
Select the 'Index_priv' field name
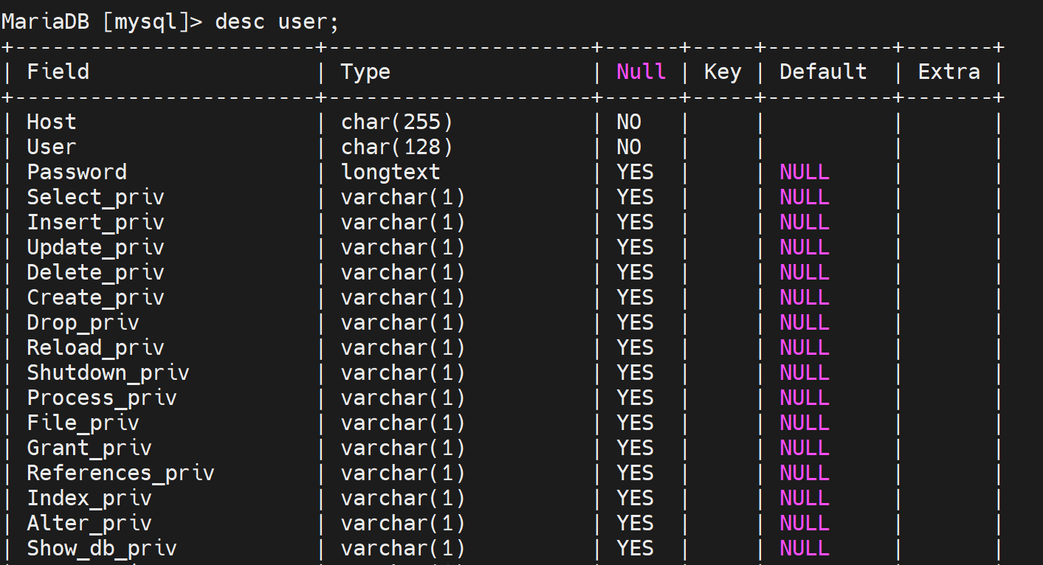[x=89, y=498]
